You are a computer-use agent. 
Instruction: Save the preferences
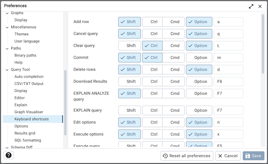coord(254,156)
